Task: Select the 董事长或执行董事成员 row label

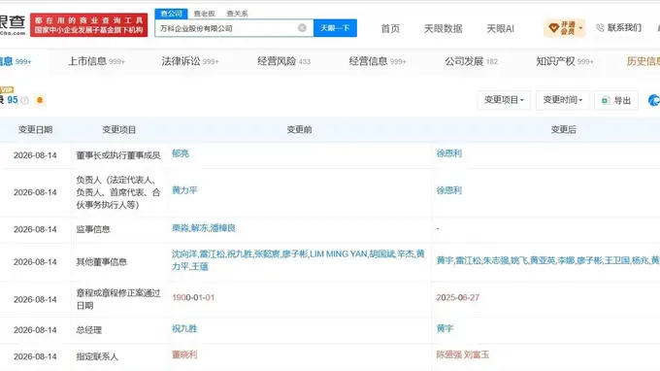Action: [118, 155]
